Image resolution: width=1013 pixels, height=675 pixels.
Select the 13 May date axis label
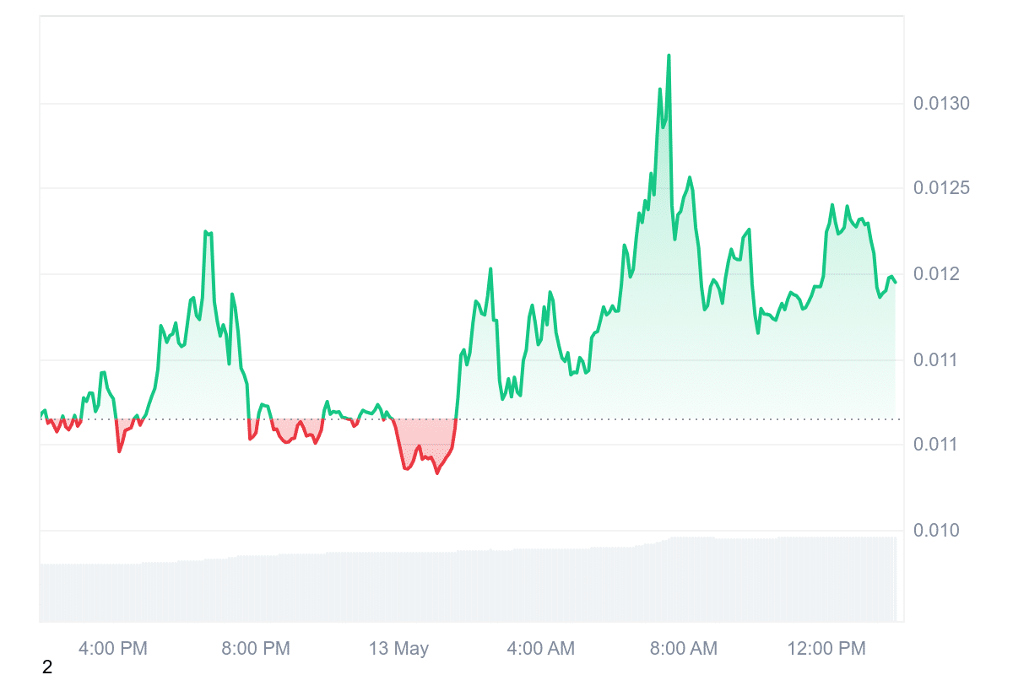coord(398,649)
